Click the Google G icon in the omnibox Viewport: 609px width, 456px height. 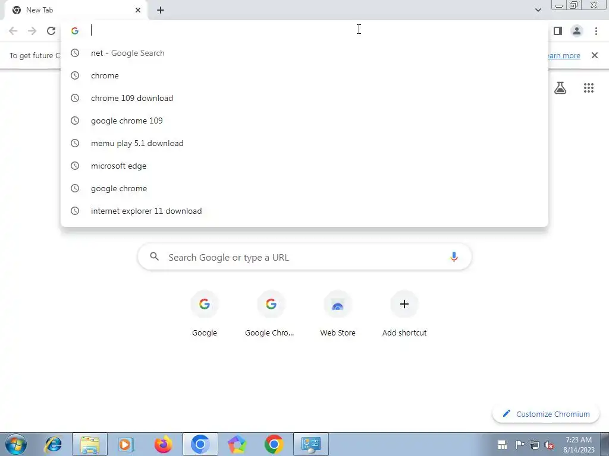point(75,31)
